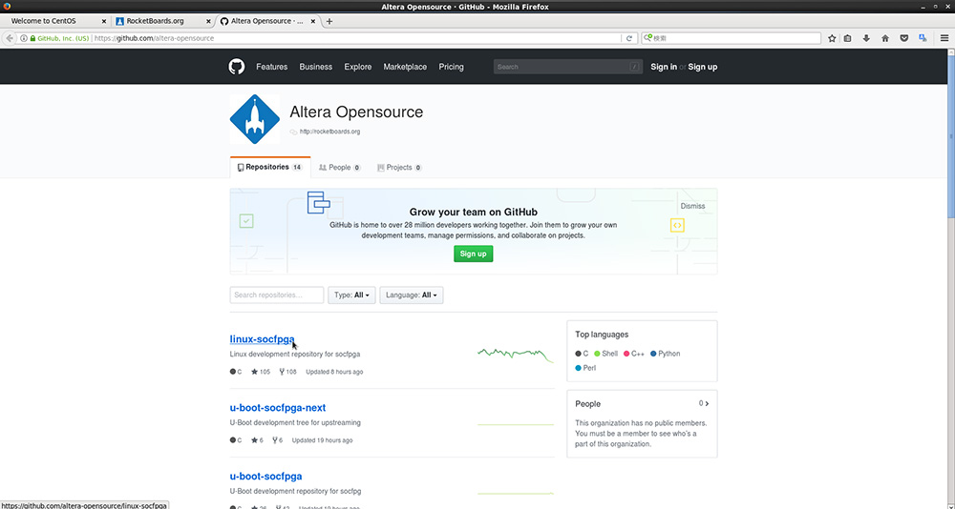The image size is (955, 509).
Task: Open the Altera Opensource rocket avatar
Action: [255, 119]
